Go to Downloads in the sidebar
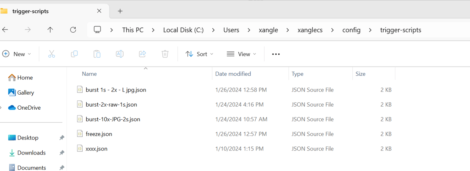This screenshot has height=171, width=470. coord(31,152)
